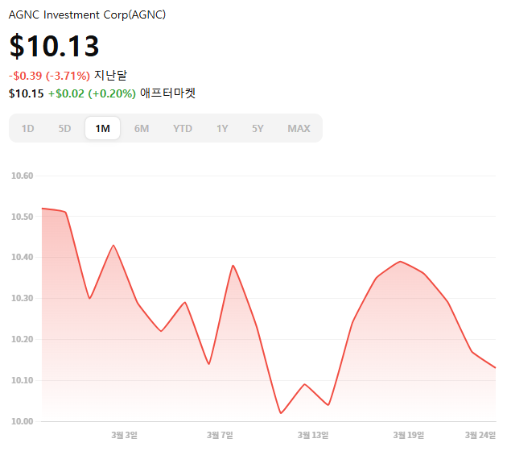Switch to the 1Y range
Screen dimensions: 507x451
[222, 129]
